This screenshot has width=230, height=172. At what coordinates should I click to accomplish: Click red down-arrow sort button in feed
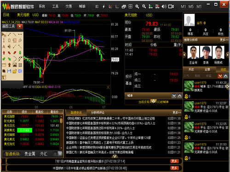[x=220, y=76]
